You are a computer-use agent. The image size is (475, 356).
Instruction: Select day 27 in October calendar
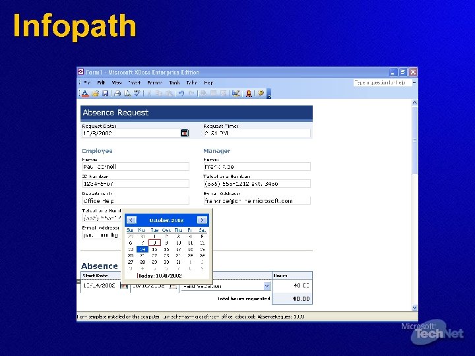pyautogui.click(x=131, y=262)
